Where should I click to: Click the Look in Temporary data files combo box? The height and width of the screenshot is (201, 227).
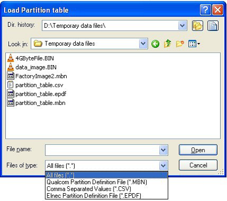tap(89, 44)
